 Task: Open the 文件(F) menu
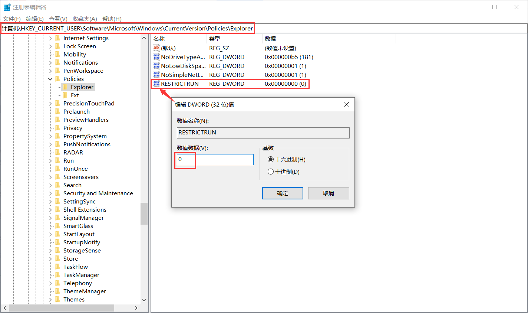pos(12,19)
